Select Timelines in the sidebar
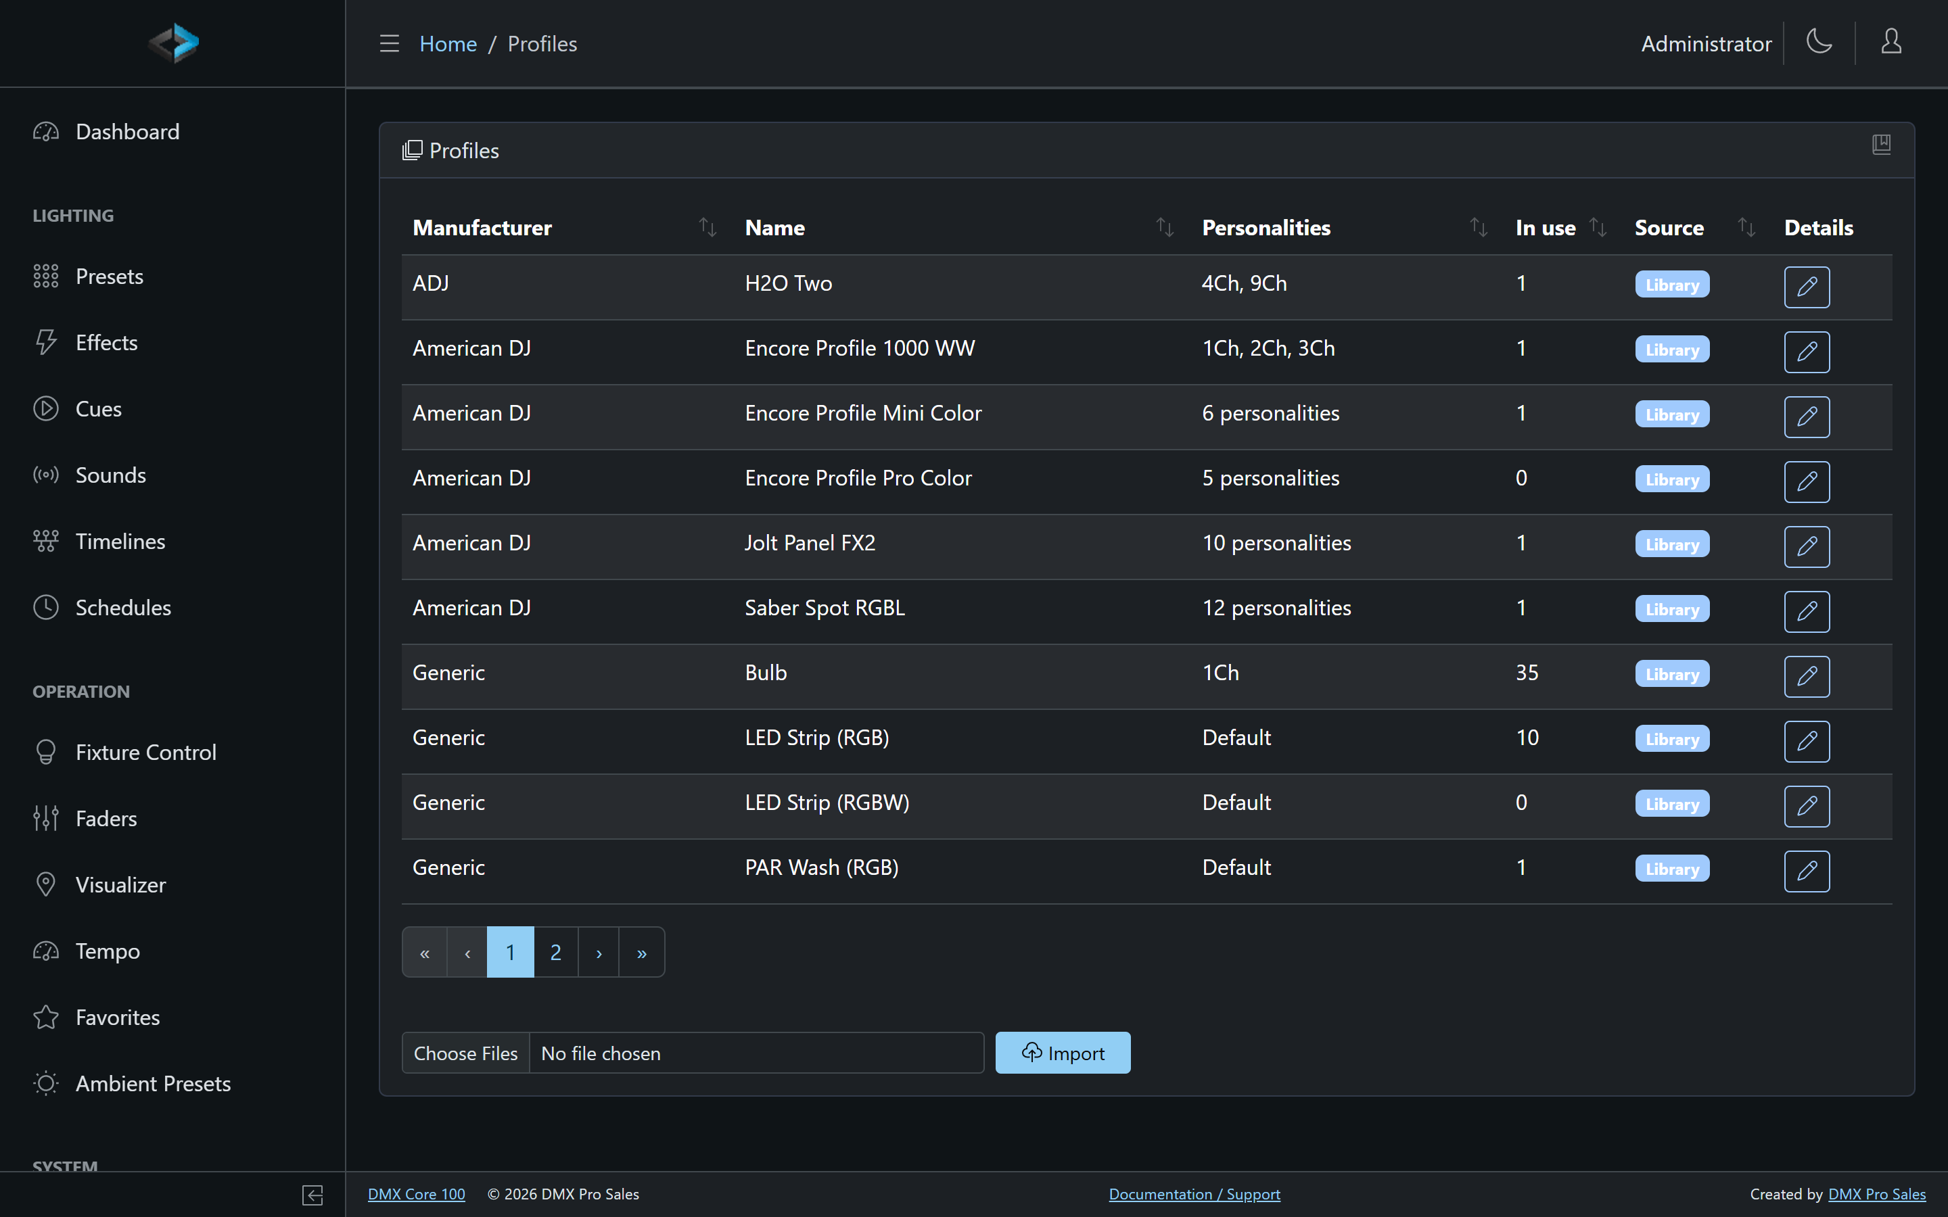 [x=172, y=542]
